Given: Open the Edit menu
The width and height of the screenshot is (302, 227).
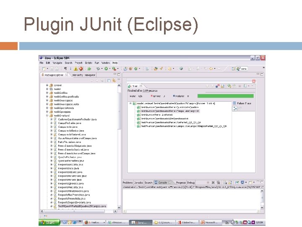Looking at the screenshot, I should [48, 63].
